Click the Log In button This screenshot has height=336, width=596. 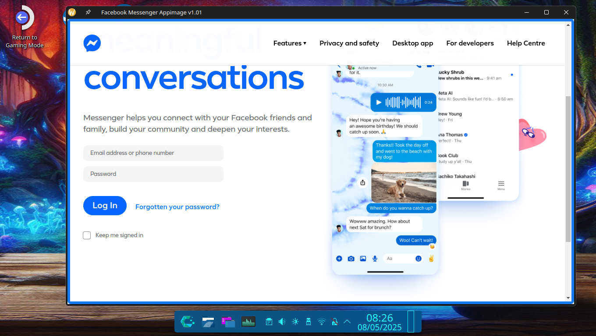click(x=105, y=206)
